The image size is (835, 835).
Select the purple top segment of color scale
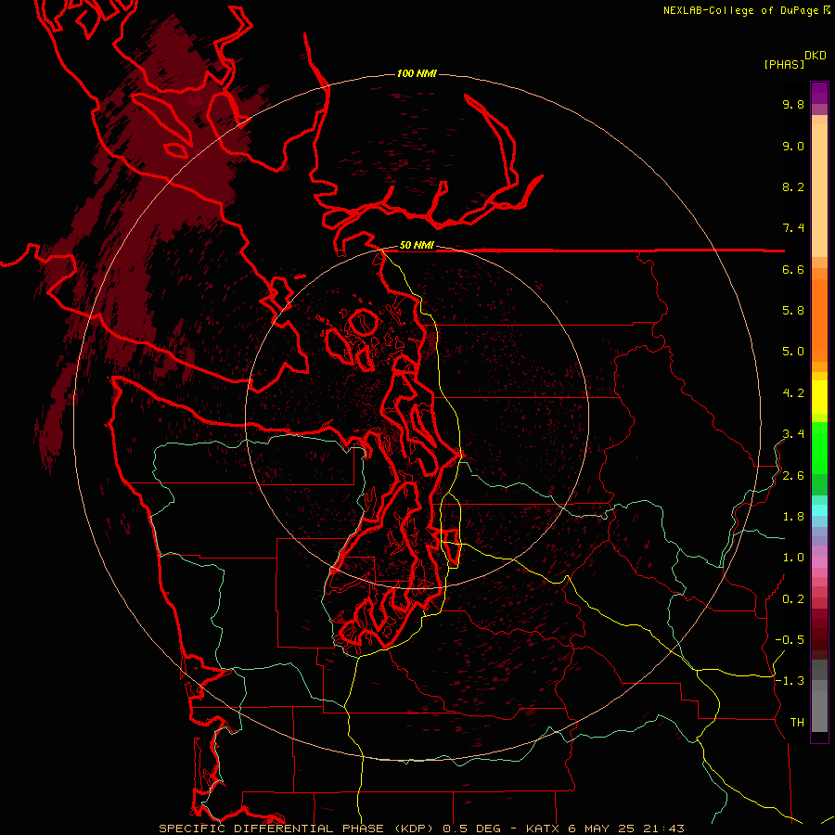tap(819, 93)
